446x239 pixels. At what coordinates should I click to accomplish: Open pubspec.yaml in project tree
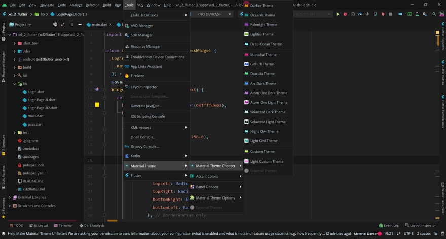pos(34,173)
